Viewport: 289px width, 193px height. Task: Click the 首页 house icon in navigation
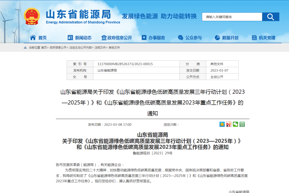pyautogui.click(x=33, y=38)
